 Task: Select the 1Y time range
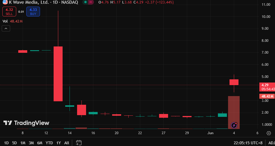pos(59,143)
